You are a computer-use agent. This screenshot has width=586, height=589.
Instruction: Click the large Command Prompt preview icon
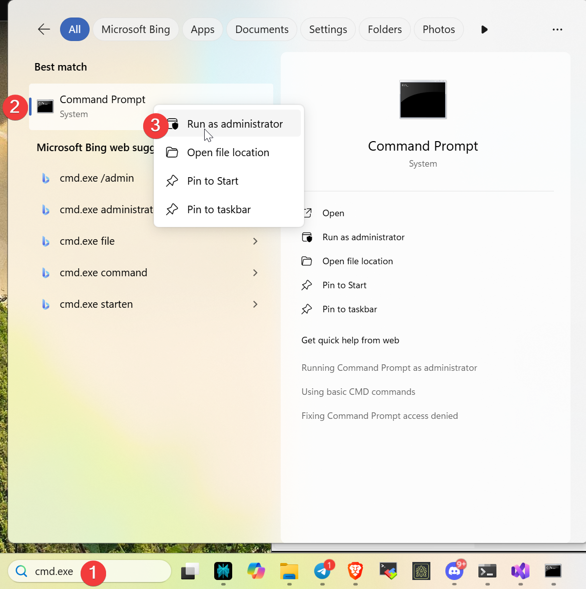point(423,100)
